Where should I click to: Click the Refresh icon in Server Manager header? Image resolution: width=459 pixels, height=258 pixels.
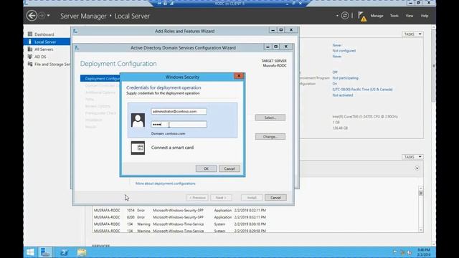345,16
